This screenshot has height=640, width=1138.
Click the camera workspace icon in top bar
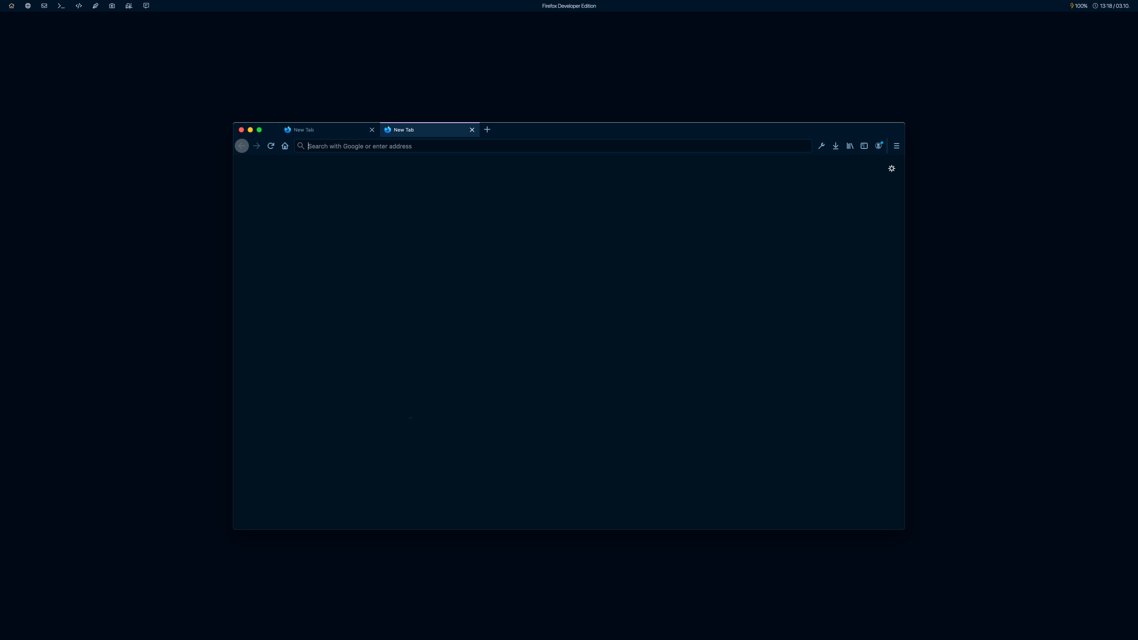pos(112,6)
